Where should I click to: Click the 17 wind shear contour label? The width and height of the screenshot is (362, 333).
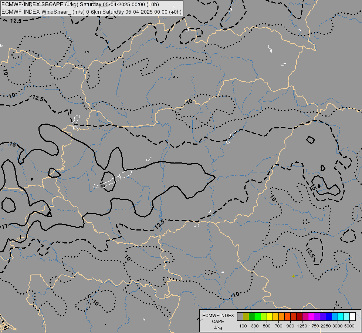tap(5, 226)
